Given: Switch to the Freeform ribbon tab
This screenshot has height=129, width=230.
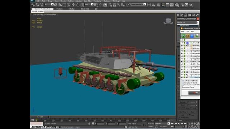Looking at the screenshot, I should (59, 9).
